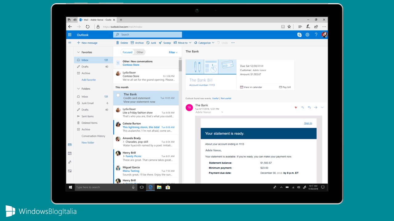Click New folder link
This screenshot has width=394, height=221.
click(88, 142)
